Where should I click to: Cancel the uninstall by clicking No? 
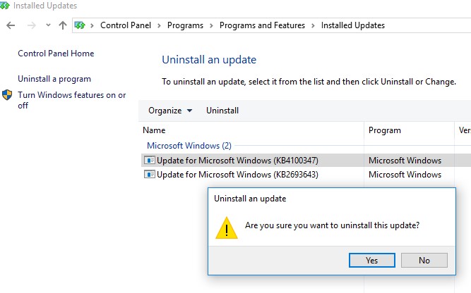pyautogui.click(x=424, y=260)
